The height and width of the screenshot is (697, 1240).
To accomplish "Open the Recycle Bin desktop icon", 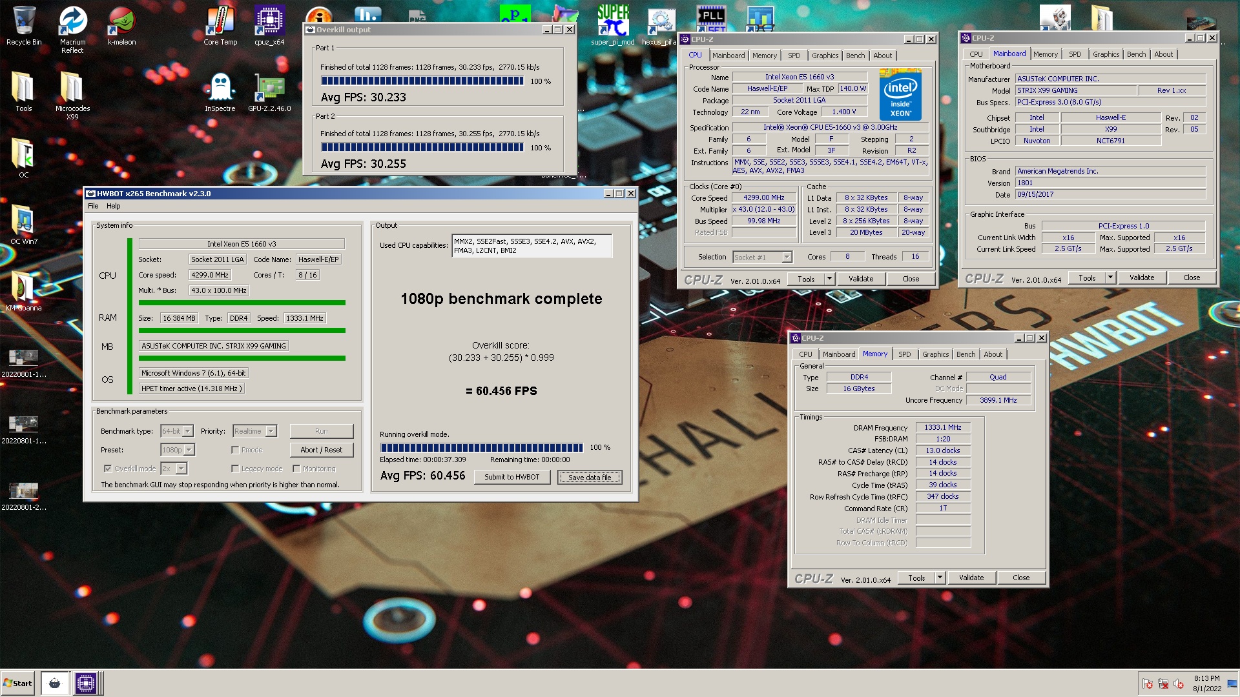I will pos(24,26).
